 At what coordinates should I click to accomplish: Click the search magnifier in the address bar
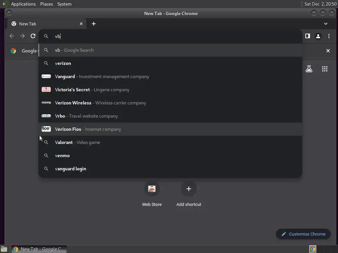click(46, 36)
